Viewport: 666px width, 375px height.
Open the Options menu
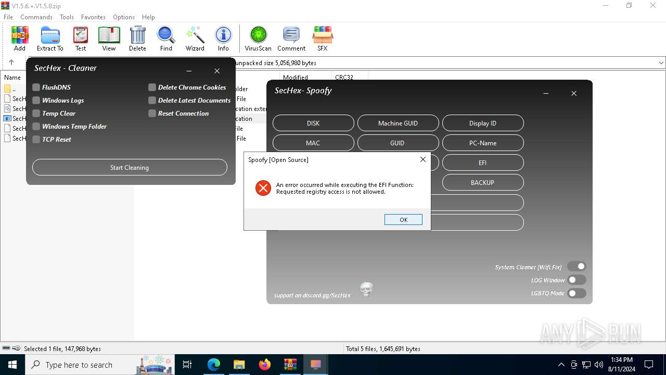coord(124,17)
